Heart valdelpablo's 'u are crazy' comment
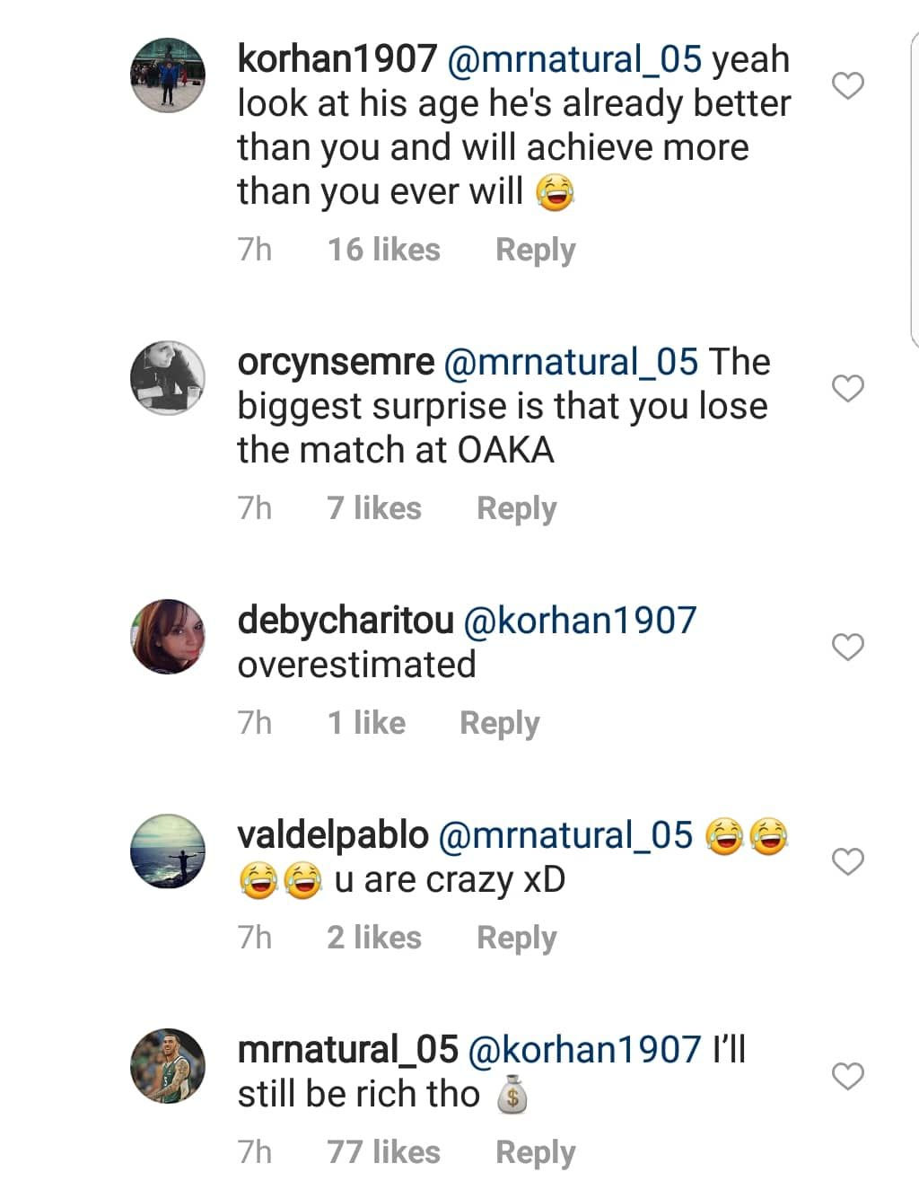The image size is (919, 1190). tap(848, 861)
